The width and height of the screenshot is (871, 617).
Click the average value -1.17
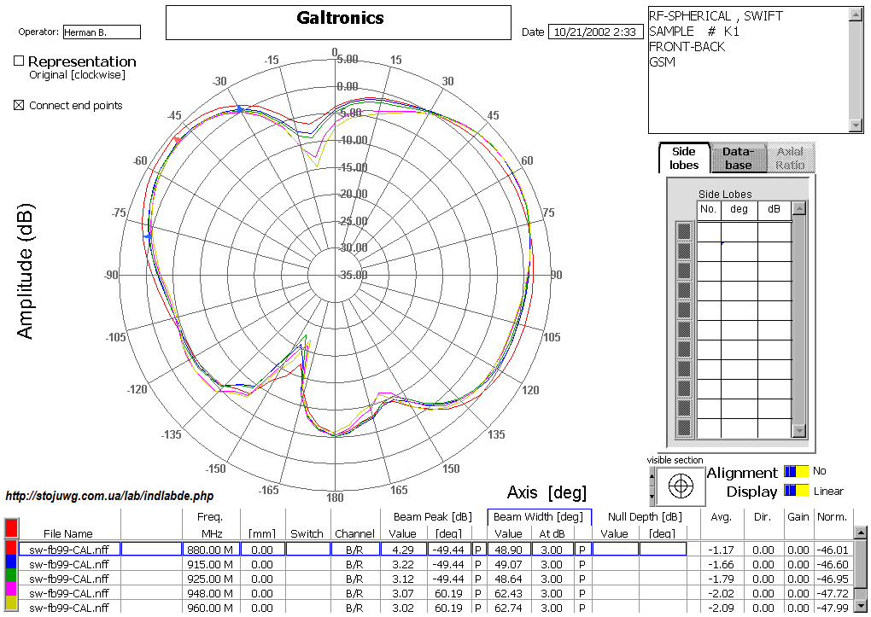[x=721, y=550]
